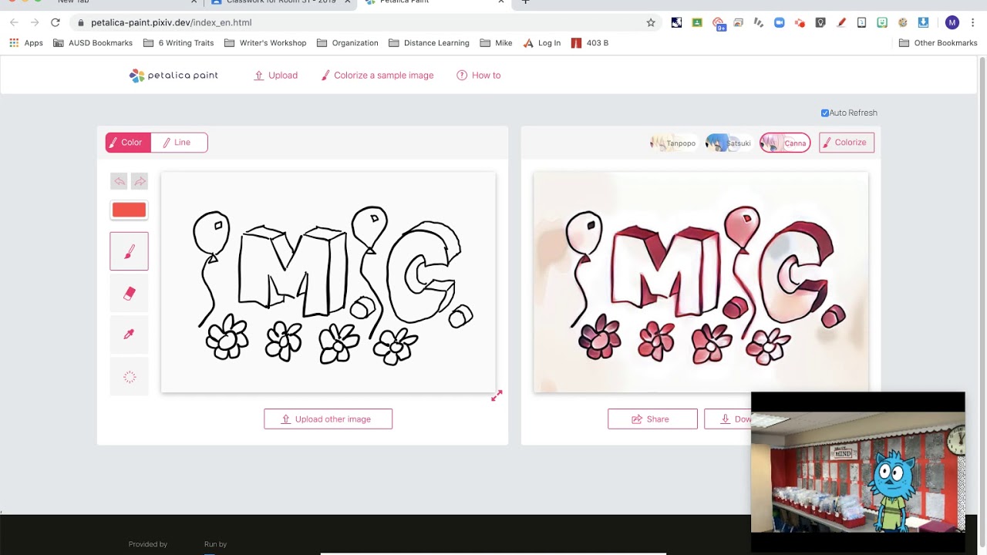Screen dimensions: 987x555
Task: Choose the Canna colorize style
Action: pyautogui.click(x=785, y=143)
